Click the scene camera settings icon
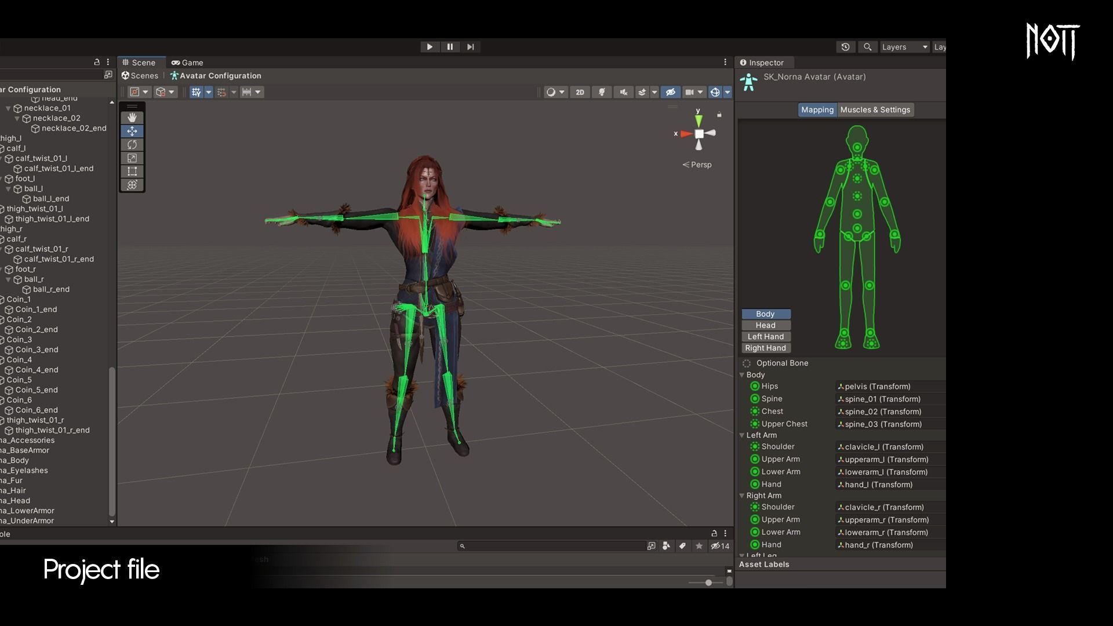Image resolution: width=1113 pixels, height=626 pixels. coord(689,92)
